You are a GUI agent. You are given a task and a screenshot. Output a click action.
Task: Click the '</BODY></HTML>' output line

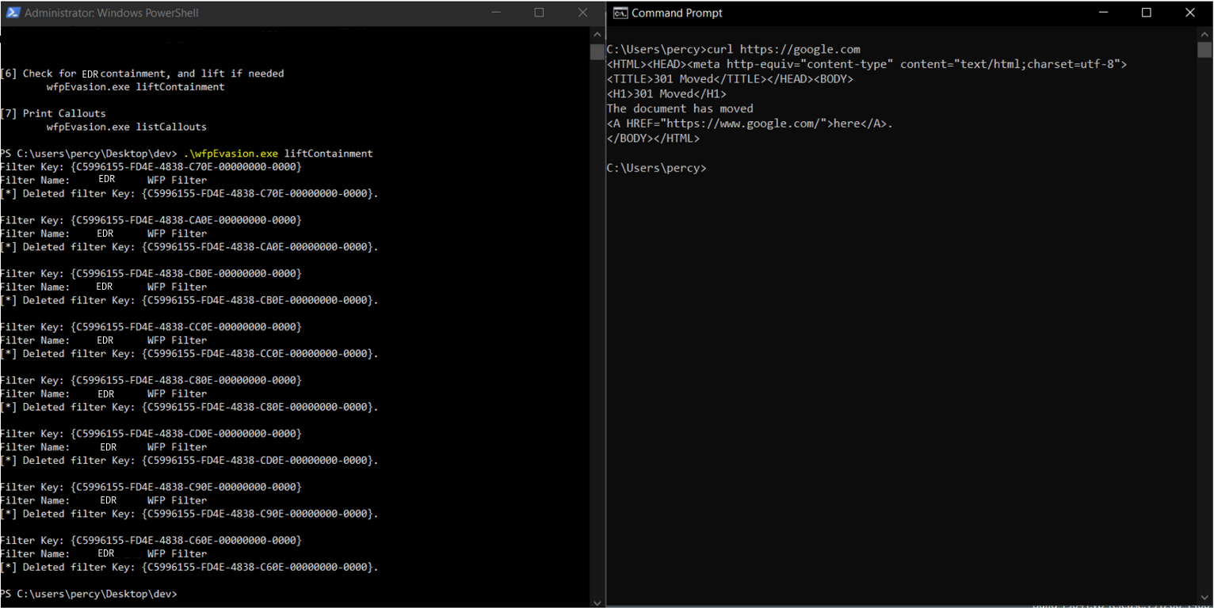point(654,138)
